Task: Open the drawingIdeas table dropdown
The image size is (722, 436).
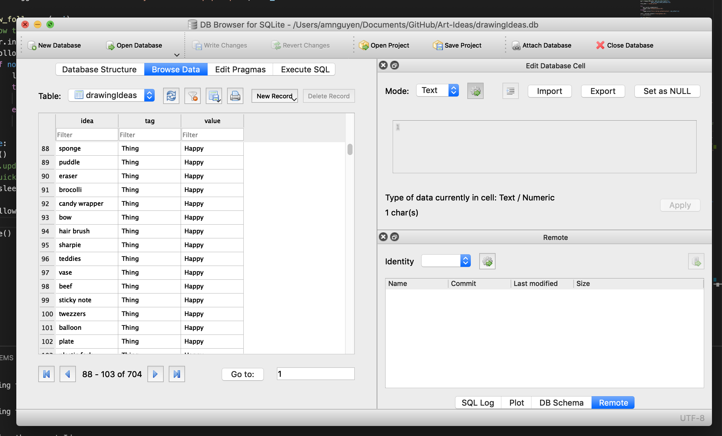Action: (x=150, y=95)
